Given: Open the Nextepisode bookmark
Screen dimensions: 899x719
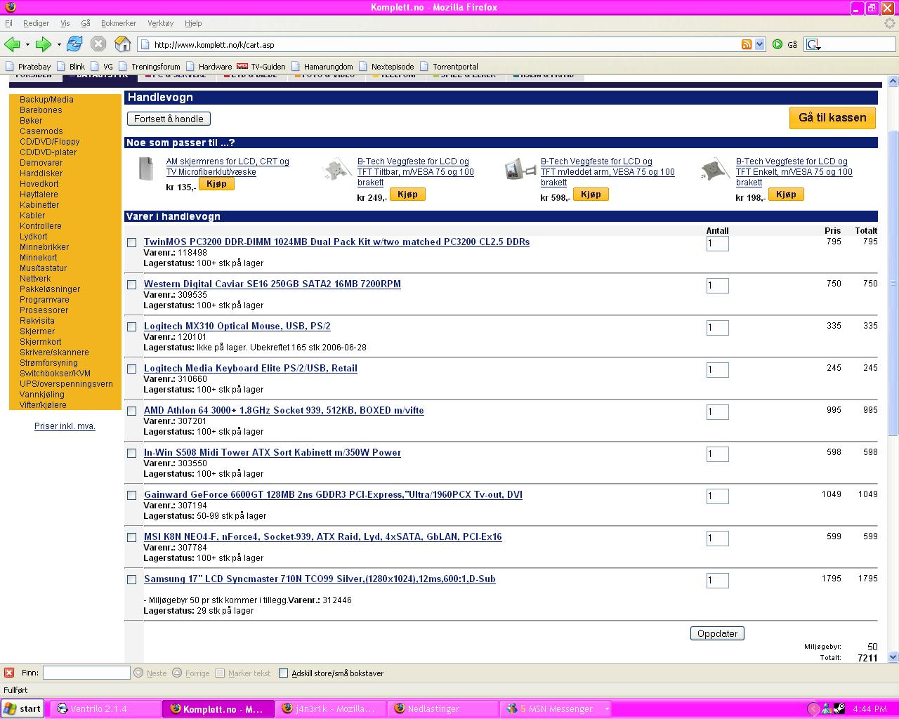Looking at the screenshot, I should [x=386, y=67].
